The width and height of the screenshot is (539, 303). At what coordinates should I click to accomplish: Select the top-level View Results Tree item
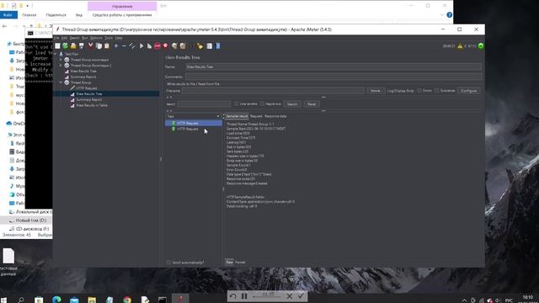tap(83, 71)
